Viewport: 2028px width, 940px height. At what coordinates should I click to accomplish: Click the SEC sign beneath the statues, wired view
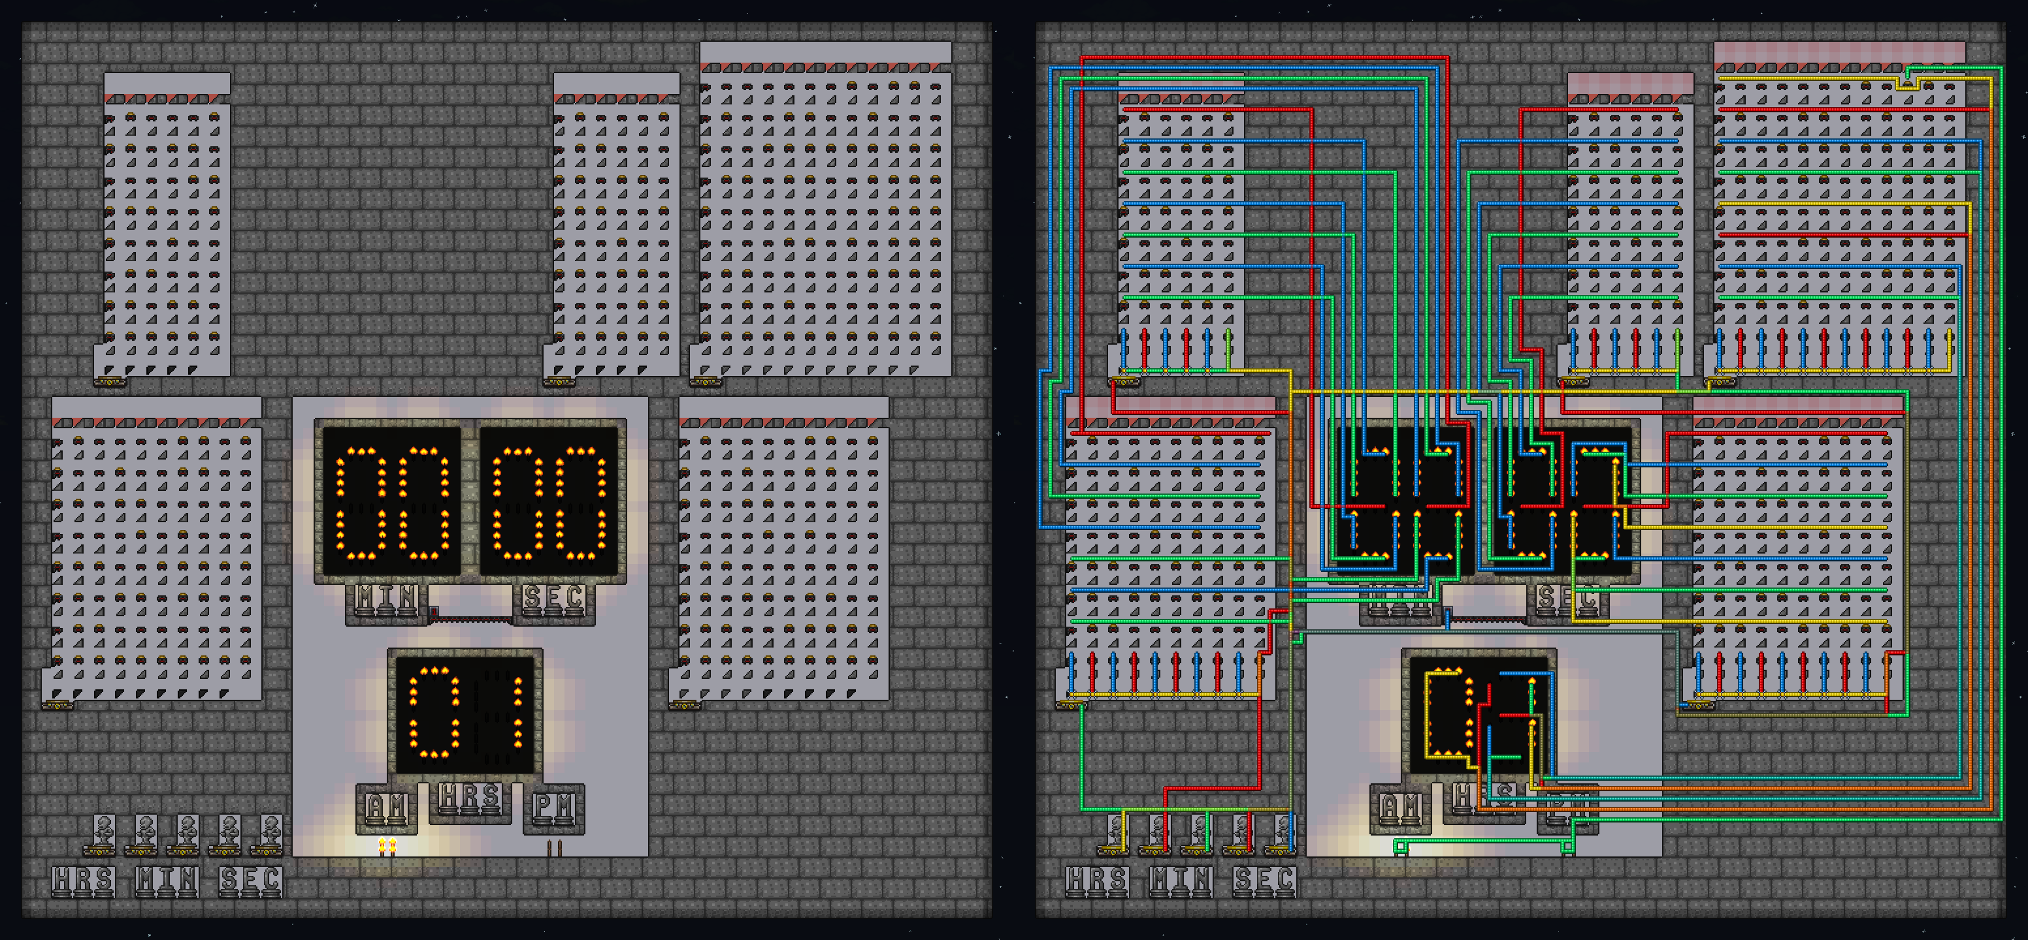tap(1264, 881)
